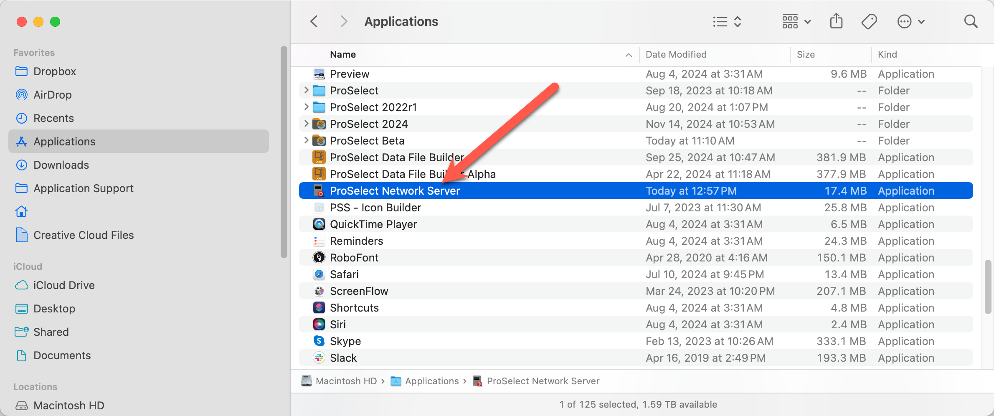The image size is (994, 416).
Task: Sort by the Date Modified column
Action: tap(676, 54)
